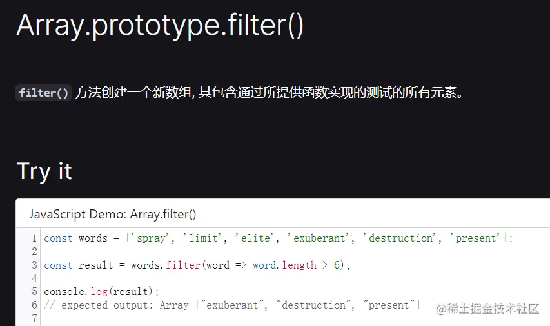Click the expected output comment line

tap(232, 305)
